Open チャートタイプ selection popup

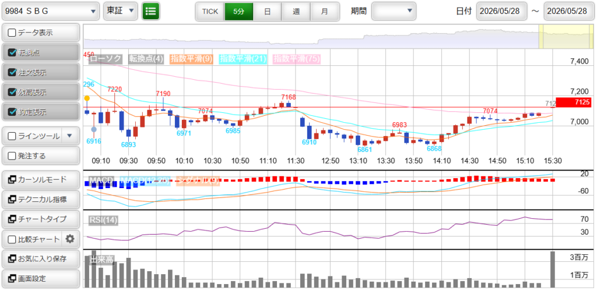pyautogui.click(x=41, y=219)
